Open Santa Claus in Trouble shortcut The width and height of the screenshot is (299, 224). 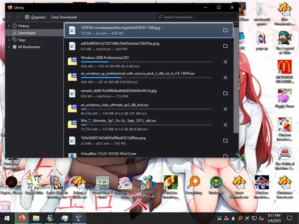pos(57,187)
